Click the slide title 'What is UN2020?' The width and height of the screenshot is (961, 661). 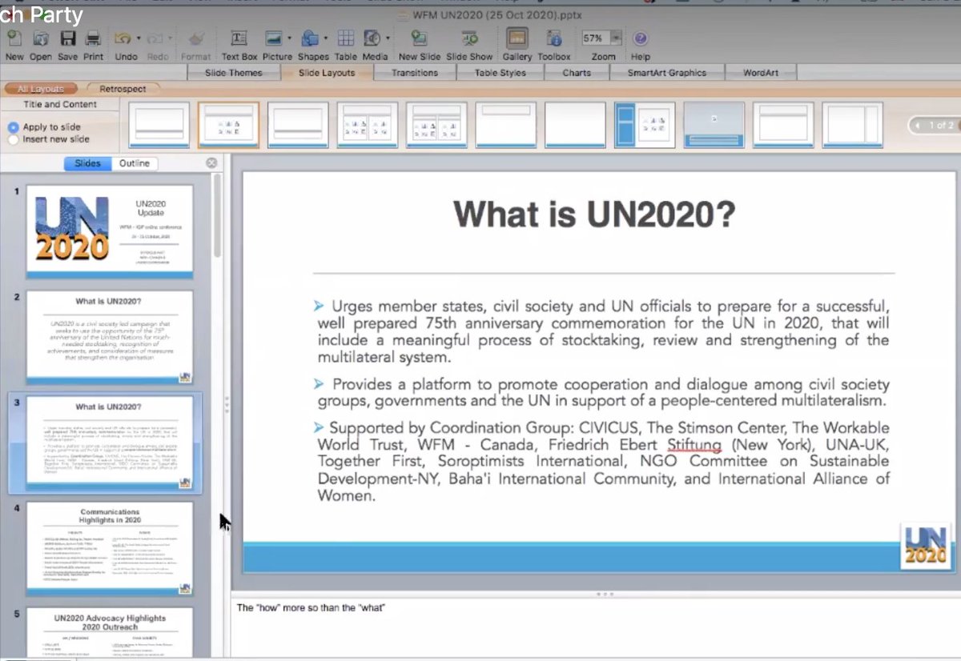(594, 214)
